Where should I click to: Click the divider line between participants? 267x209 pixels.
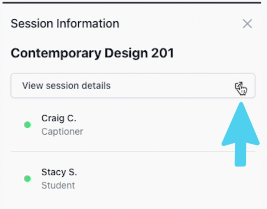(133, 151)
